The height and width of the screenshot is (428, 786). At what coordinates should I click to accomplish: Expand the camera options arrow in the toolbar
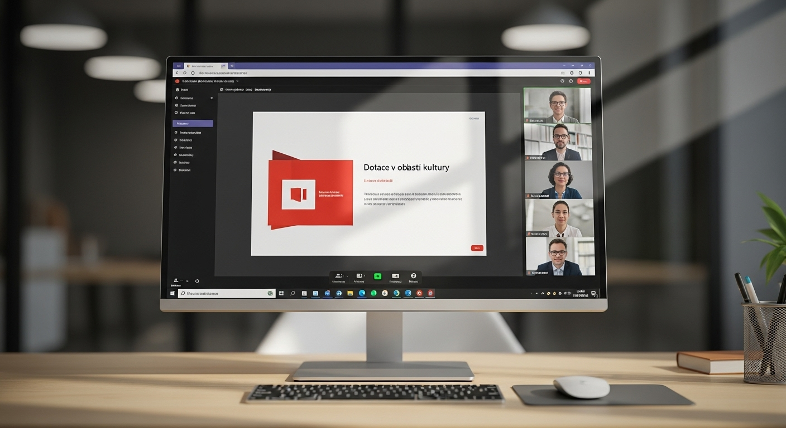(364, 275)
